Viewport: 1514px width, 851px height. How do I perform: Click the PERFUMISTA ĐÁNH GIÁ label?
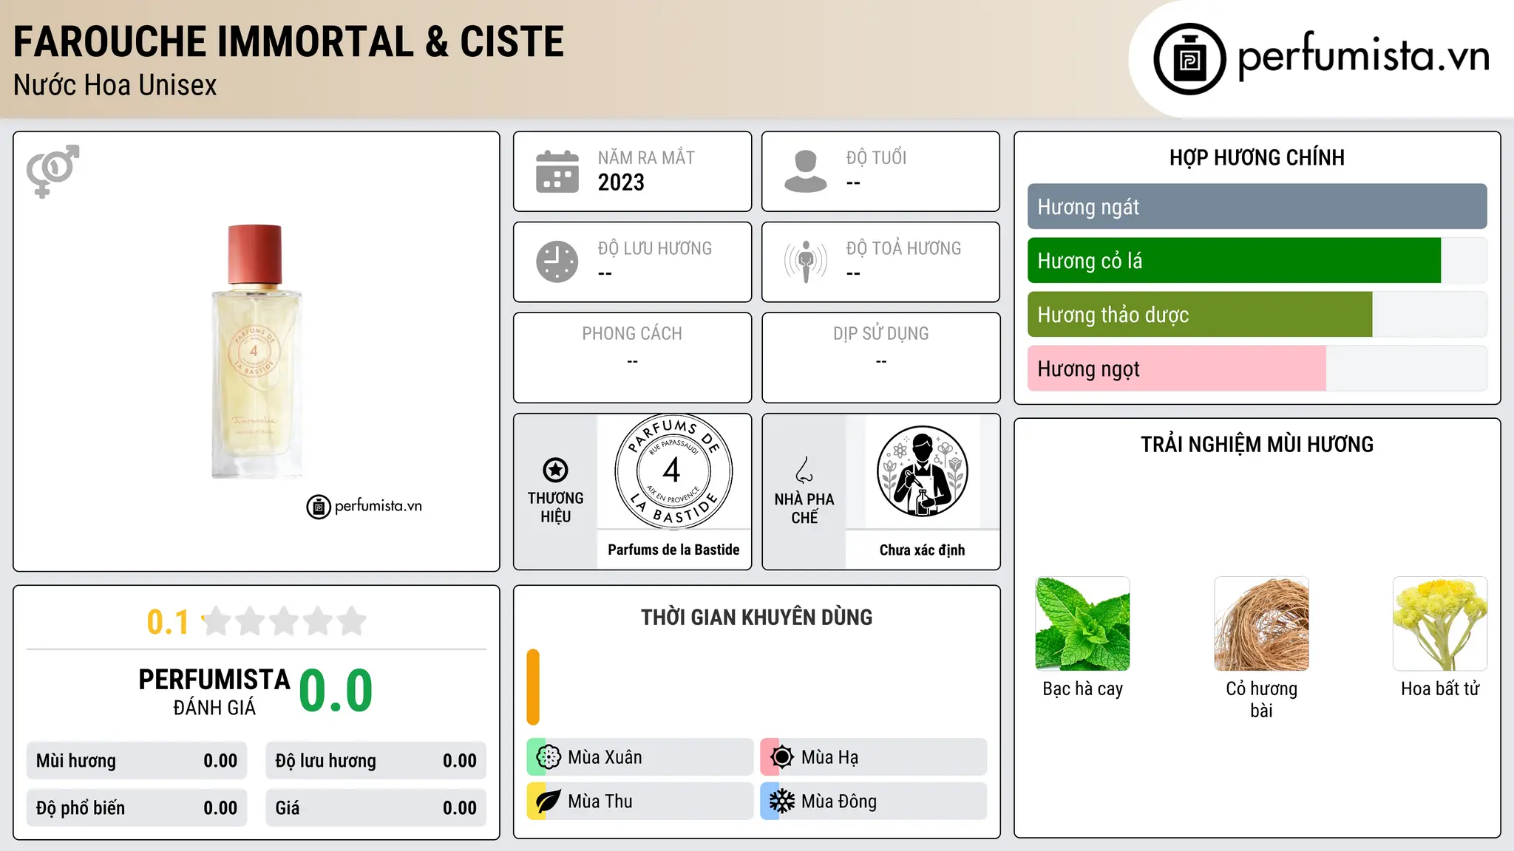214,691
